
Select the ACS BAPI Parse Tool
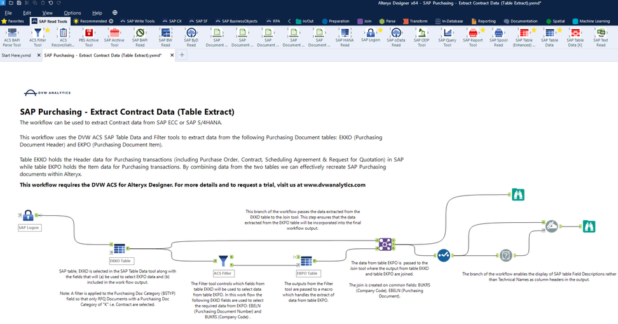coord(12,38)
